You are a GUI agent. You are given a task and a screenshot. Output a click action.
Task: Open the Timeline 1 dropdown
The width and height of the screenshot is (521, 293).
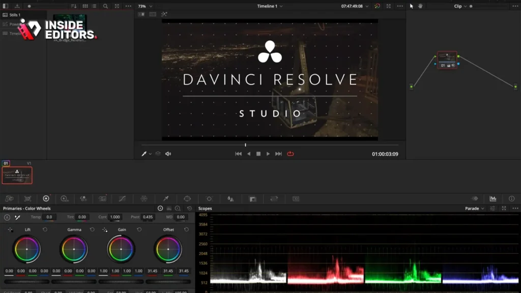[x=270, y=6]
